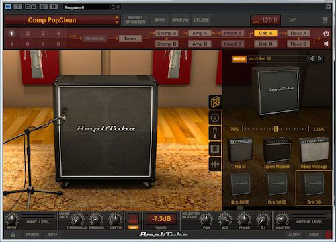
Task: Click the cabinet size slider handle
Action: click(x=276, y=129)
